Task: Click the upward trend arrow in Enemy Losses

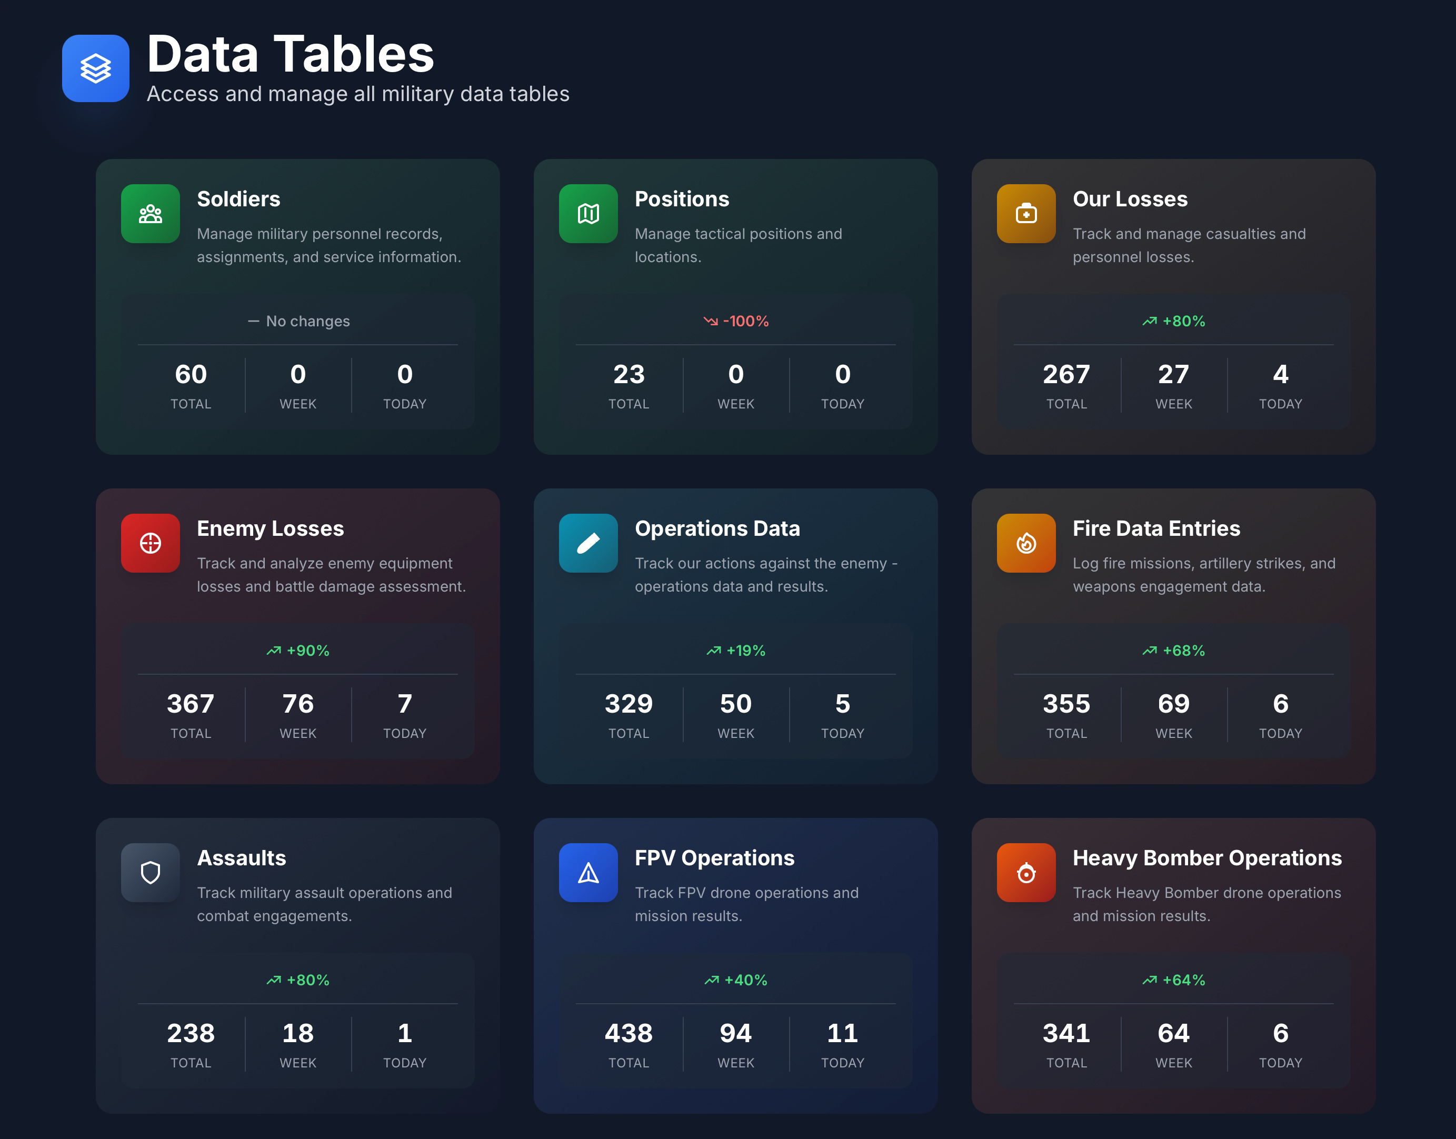Action: tap(273, 650)
